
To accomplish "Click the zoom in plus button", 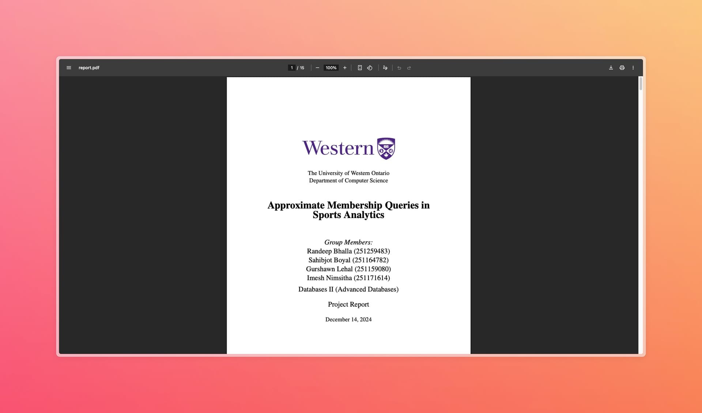I will [x=345, y=68].
